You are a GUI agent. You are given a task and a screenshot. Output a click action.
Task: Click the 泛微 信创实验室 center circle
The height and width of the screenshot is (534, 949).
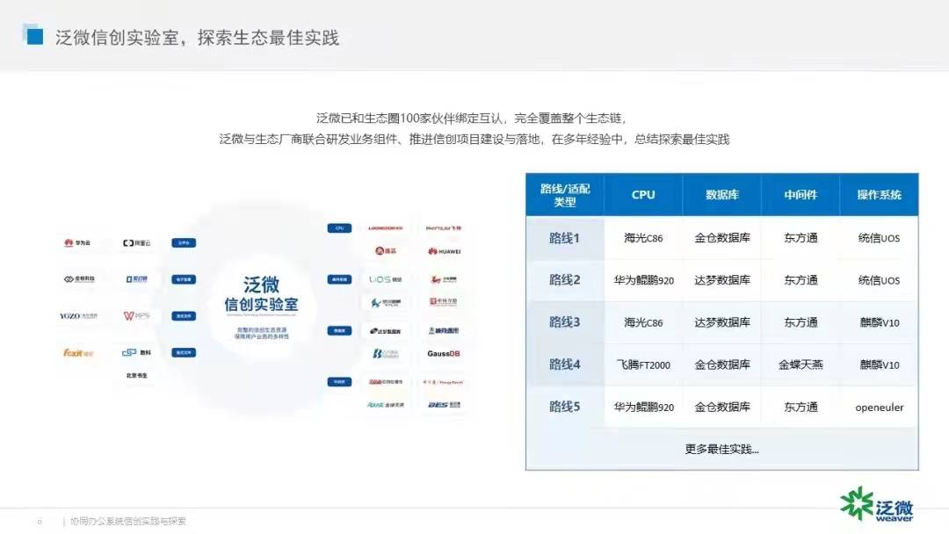[262, 308]
